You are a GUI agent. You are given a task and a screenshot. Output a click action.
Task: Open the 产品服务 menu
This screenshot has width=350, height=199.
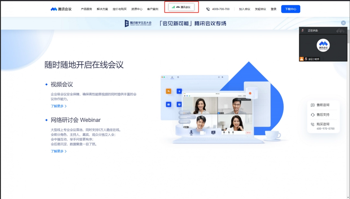click(87, 9)
